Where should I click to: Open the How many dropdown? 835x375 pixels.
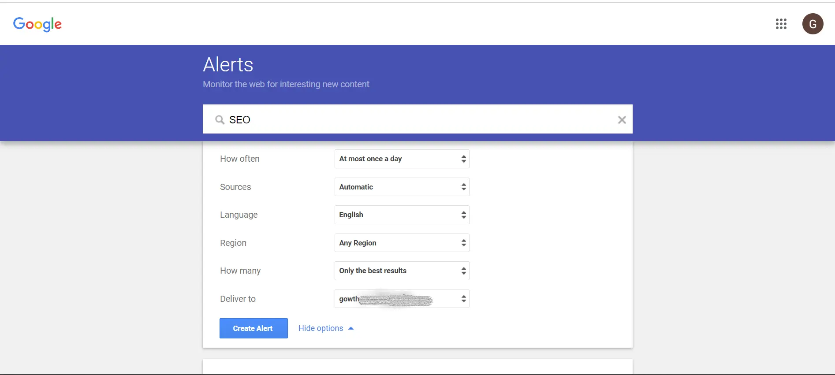[x=402, y=271]
